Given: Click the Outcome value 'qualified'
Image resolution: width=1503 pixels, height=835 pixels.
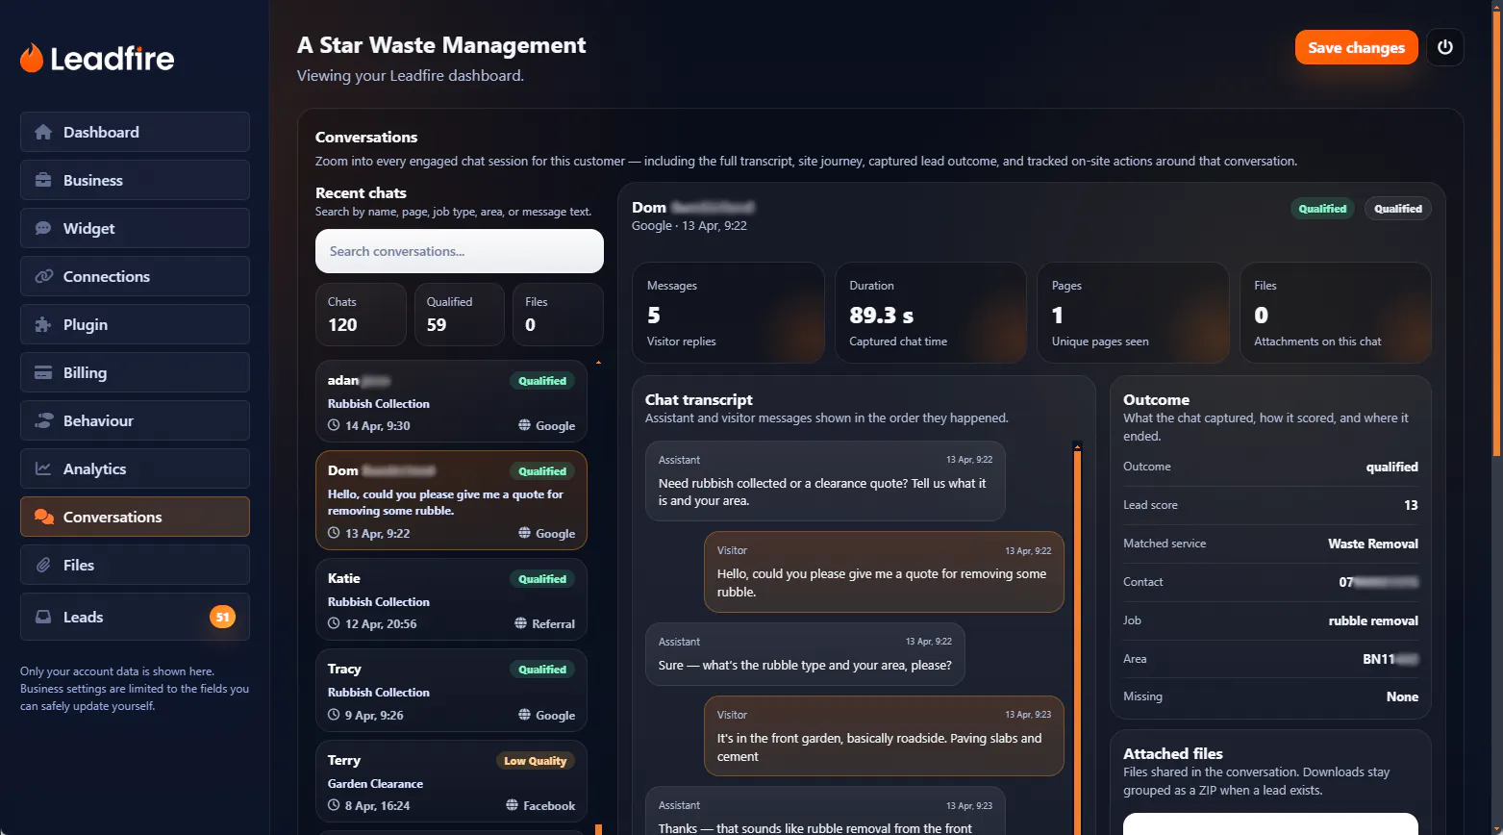Looking at the screenshot, I should pos(1391,467).
